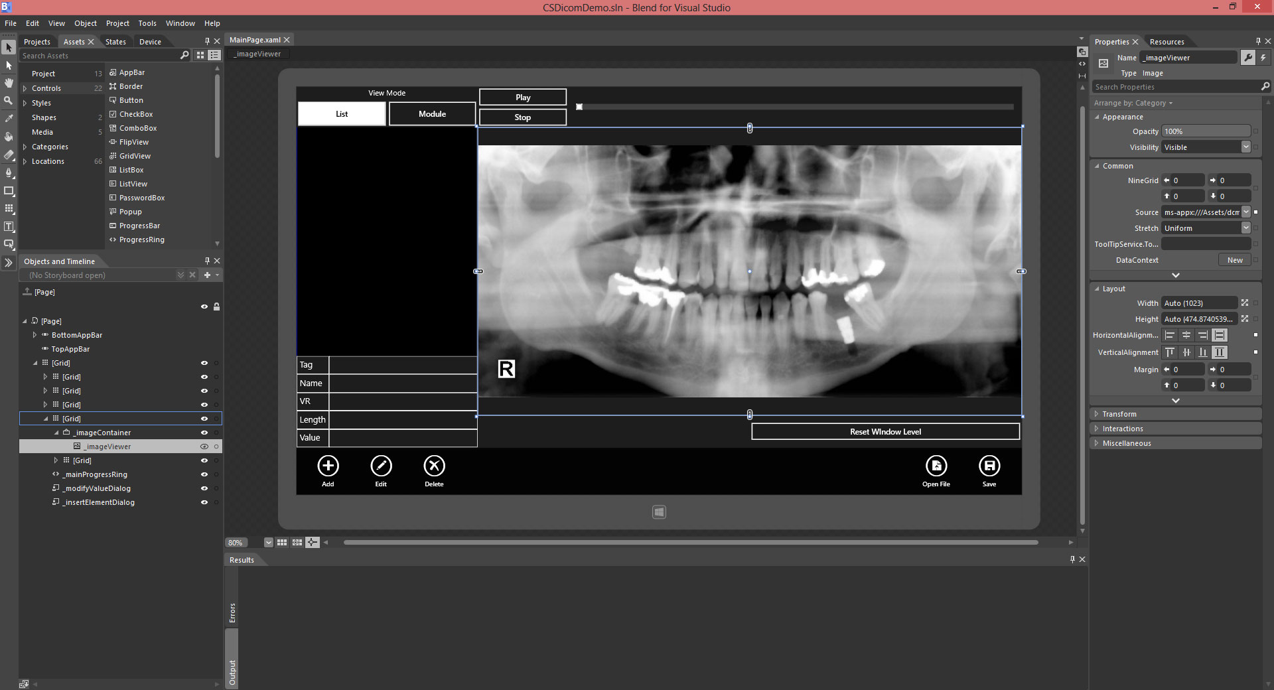Expand the Controls asset category

25,88
